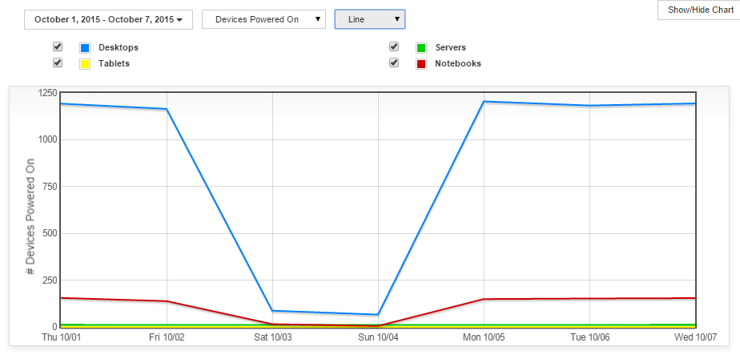Click the red Notebooks color swatch
The image size is (740, 359).
pyautogui.click(x=420, y=63)
